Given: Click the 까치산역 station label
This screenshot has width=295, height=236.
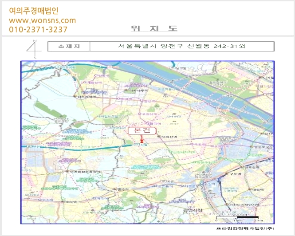Looking at the screenshot, I should (x=169, y=137).
